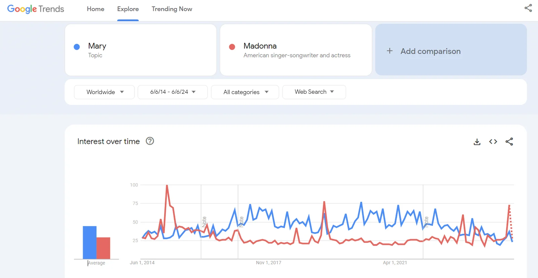Click the Note marker after Apr 1, 2021
This screenshot has width=538, height=278.
(x=426, y=222)
